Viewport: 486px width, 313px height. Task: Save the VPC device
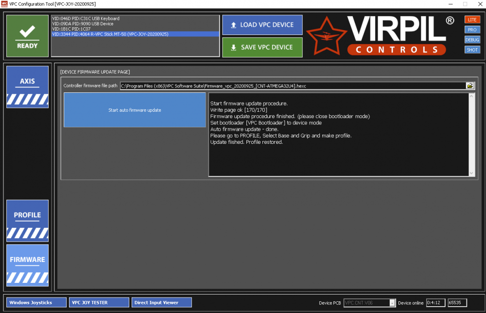click(x=262, y=48)
